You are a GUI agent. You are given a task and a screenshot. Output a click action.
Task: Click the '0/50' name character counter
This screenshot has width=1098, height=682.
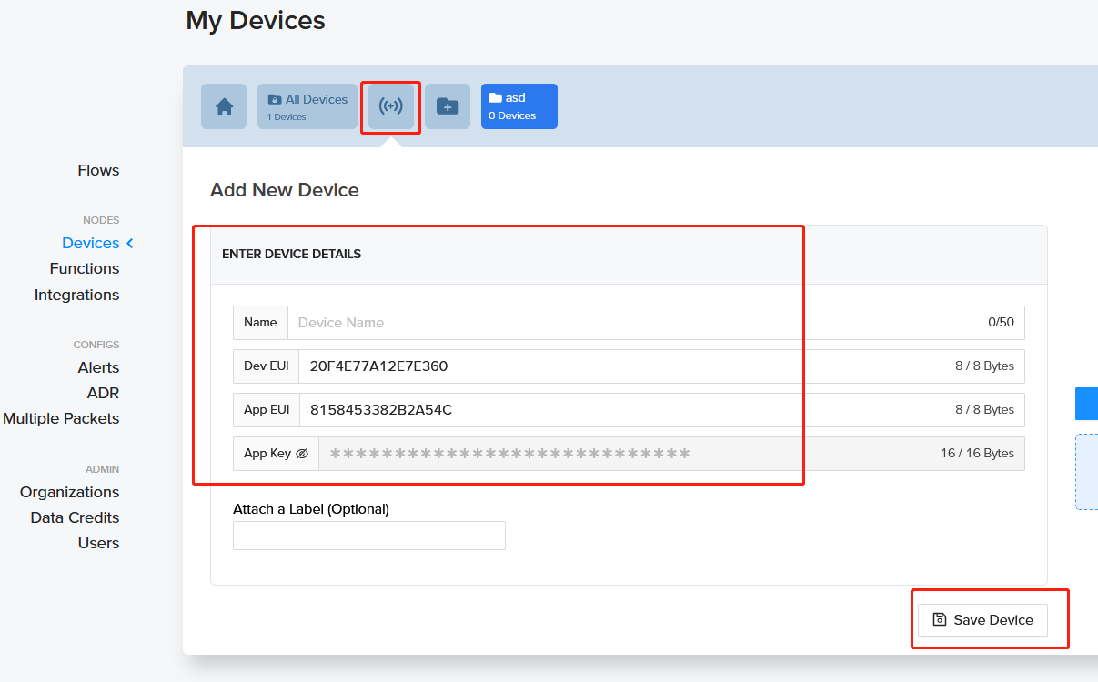1001,322
